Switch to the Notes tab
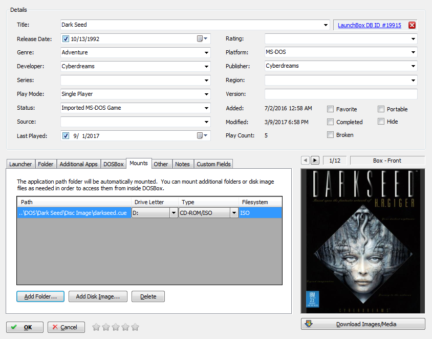The width and height of the screenshot is (432, 339). [x=182, y=164]
